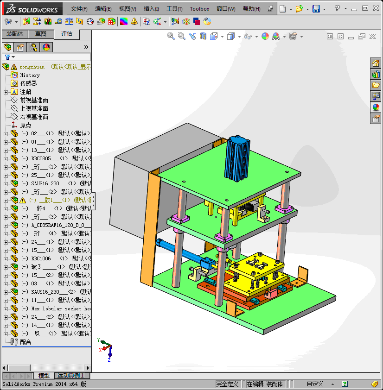Click the Sensor gauge icon
383x390 pixels.
(x=90, y=22)
